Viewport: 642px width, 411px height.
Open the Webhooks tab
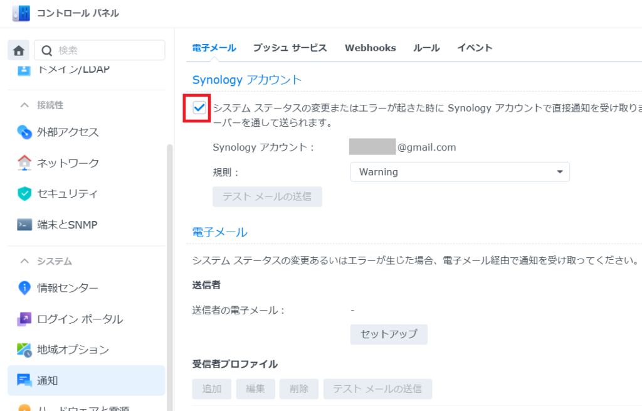(370, 48)
